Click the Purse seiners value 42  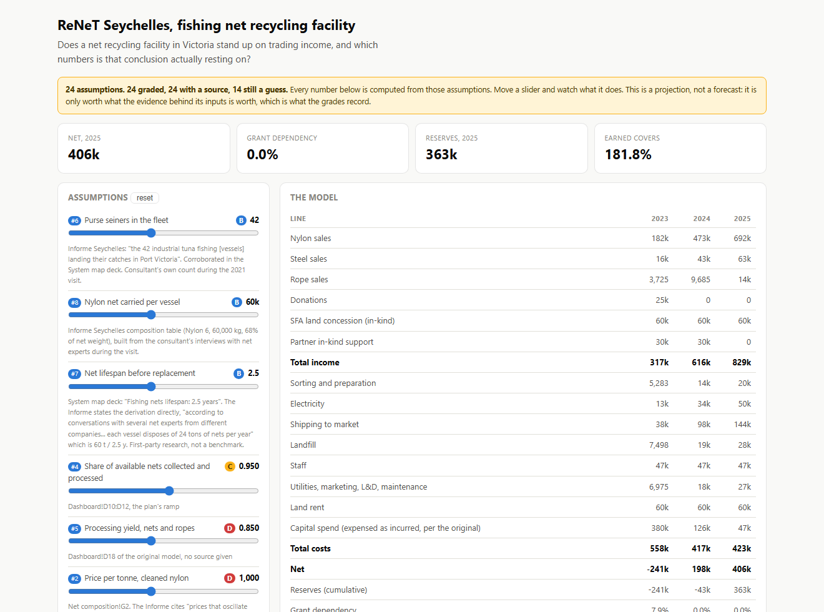pos(254,220)
